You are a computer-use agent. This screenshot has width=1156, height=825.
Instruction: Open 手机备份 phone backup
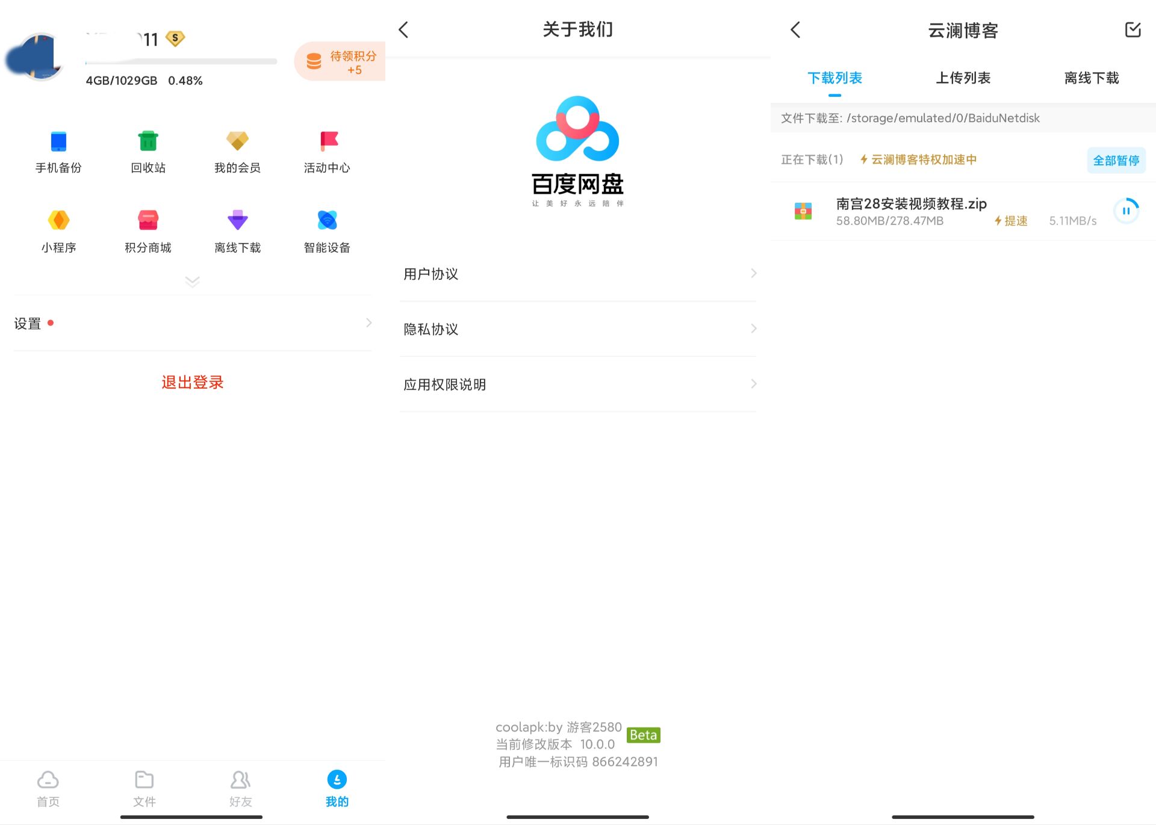[x=58, y=150]
